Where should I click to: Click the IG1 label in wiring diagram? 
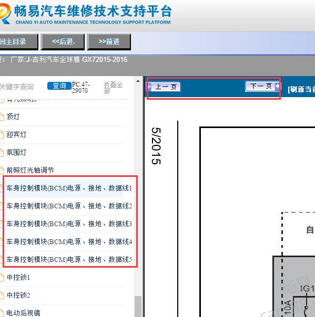pos(307,289)
